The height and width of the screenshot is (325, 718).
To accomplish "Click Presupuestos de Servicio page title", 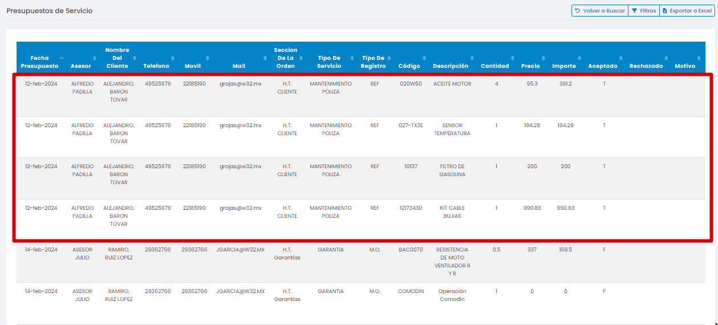I will point(50,11).
